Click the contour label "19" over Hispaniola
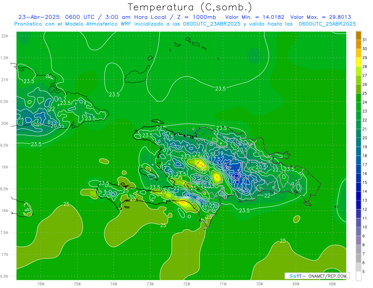The height and width of the screenshot is (288, 373). pyautogui.click(x=220, y=153)
